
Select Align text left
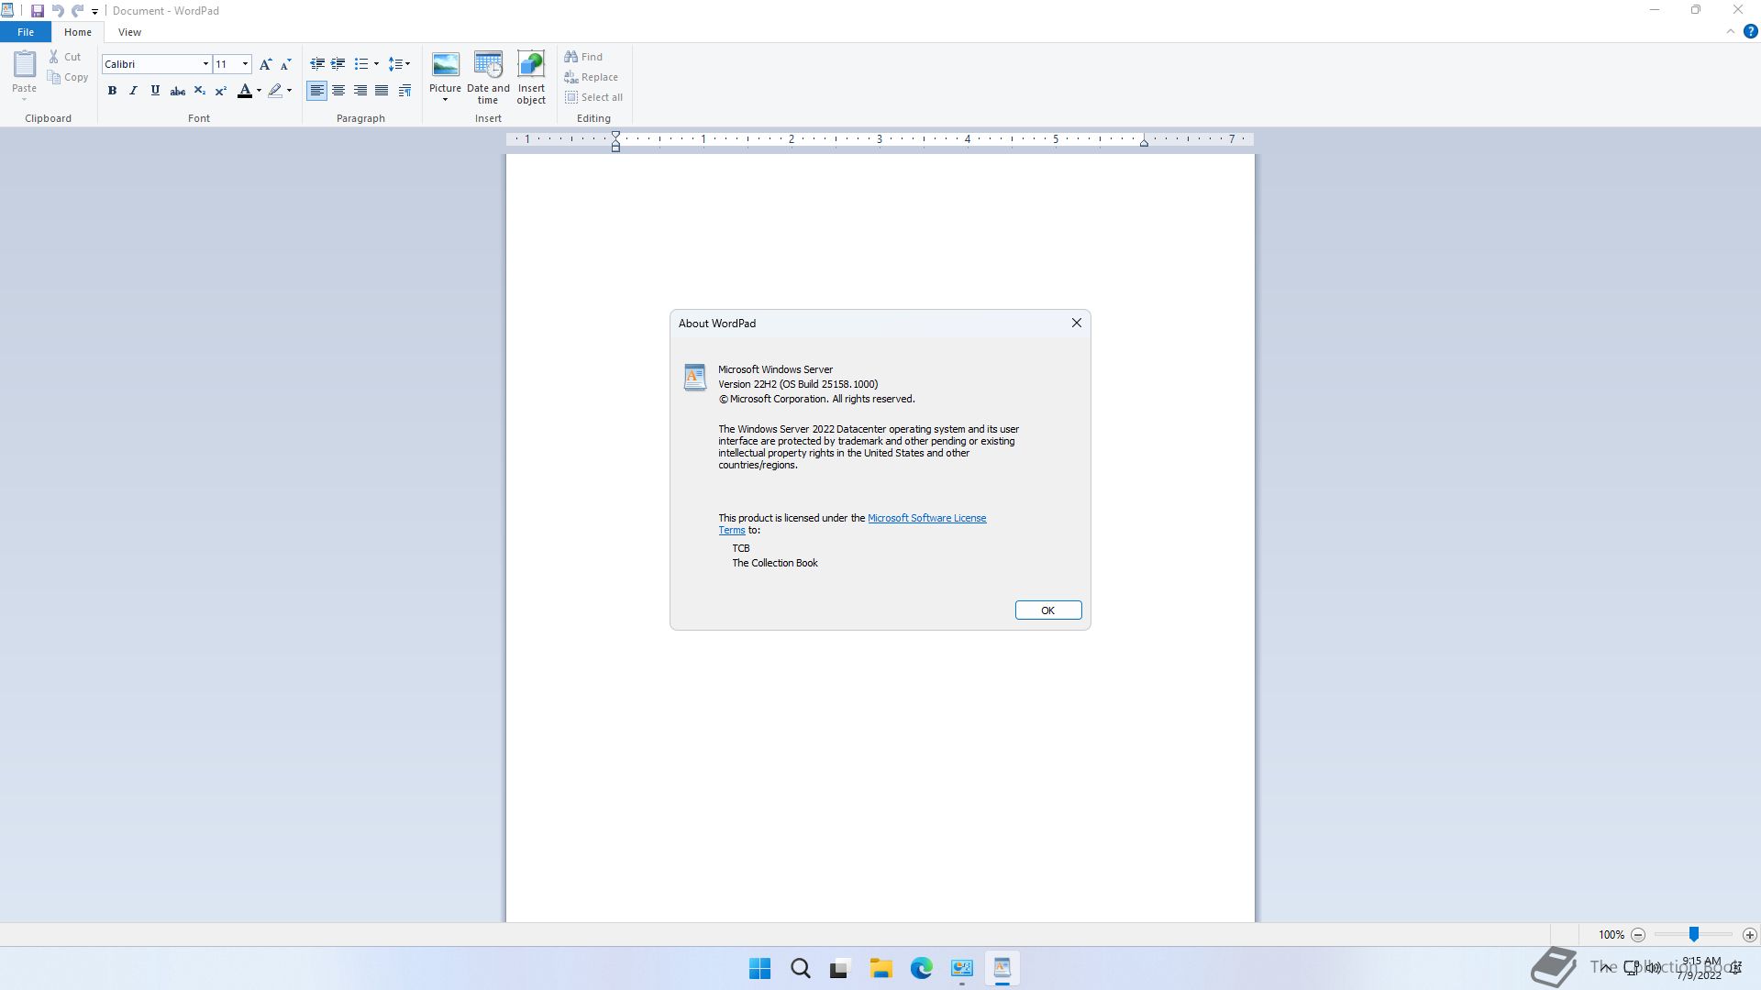tap(316, 91)
